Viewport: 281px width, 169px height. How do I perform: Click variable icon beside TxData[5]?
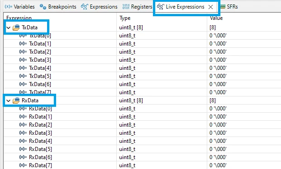click(x=23, y=76)
